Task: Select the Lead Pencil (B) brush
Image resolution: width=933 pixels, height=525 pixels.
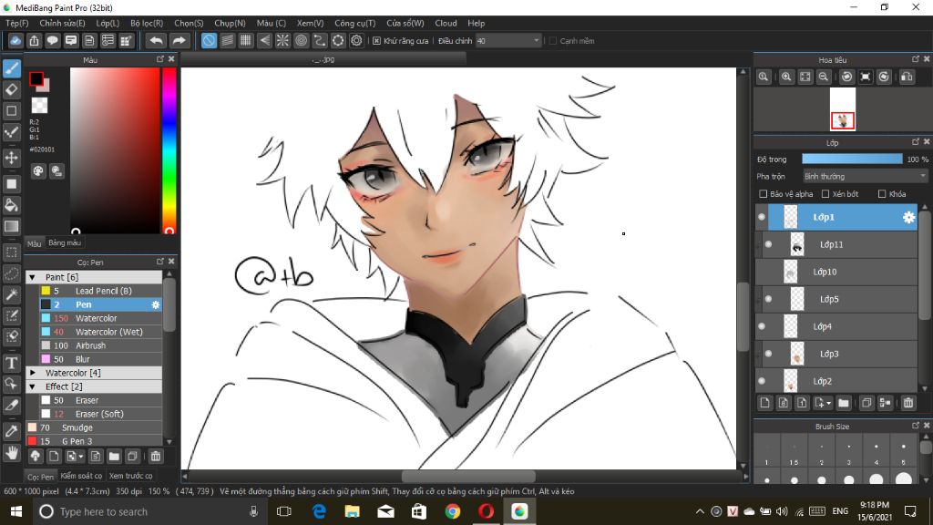Action: [x=101, y=291]
